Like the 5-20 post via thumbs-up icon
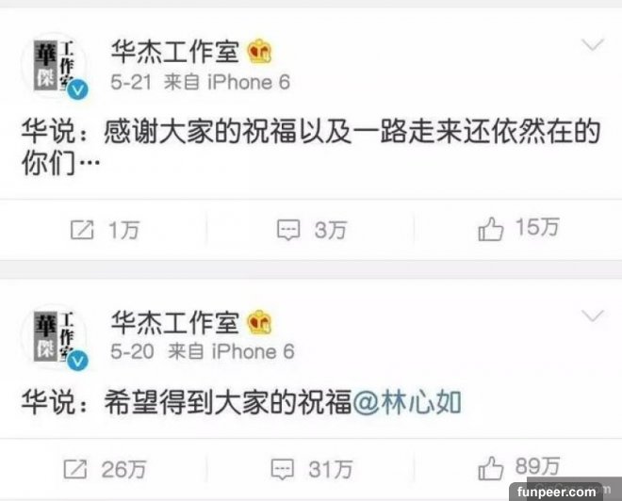The height and width of the screenshot is (501, 622). click(490, 468)
